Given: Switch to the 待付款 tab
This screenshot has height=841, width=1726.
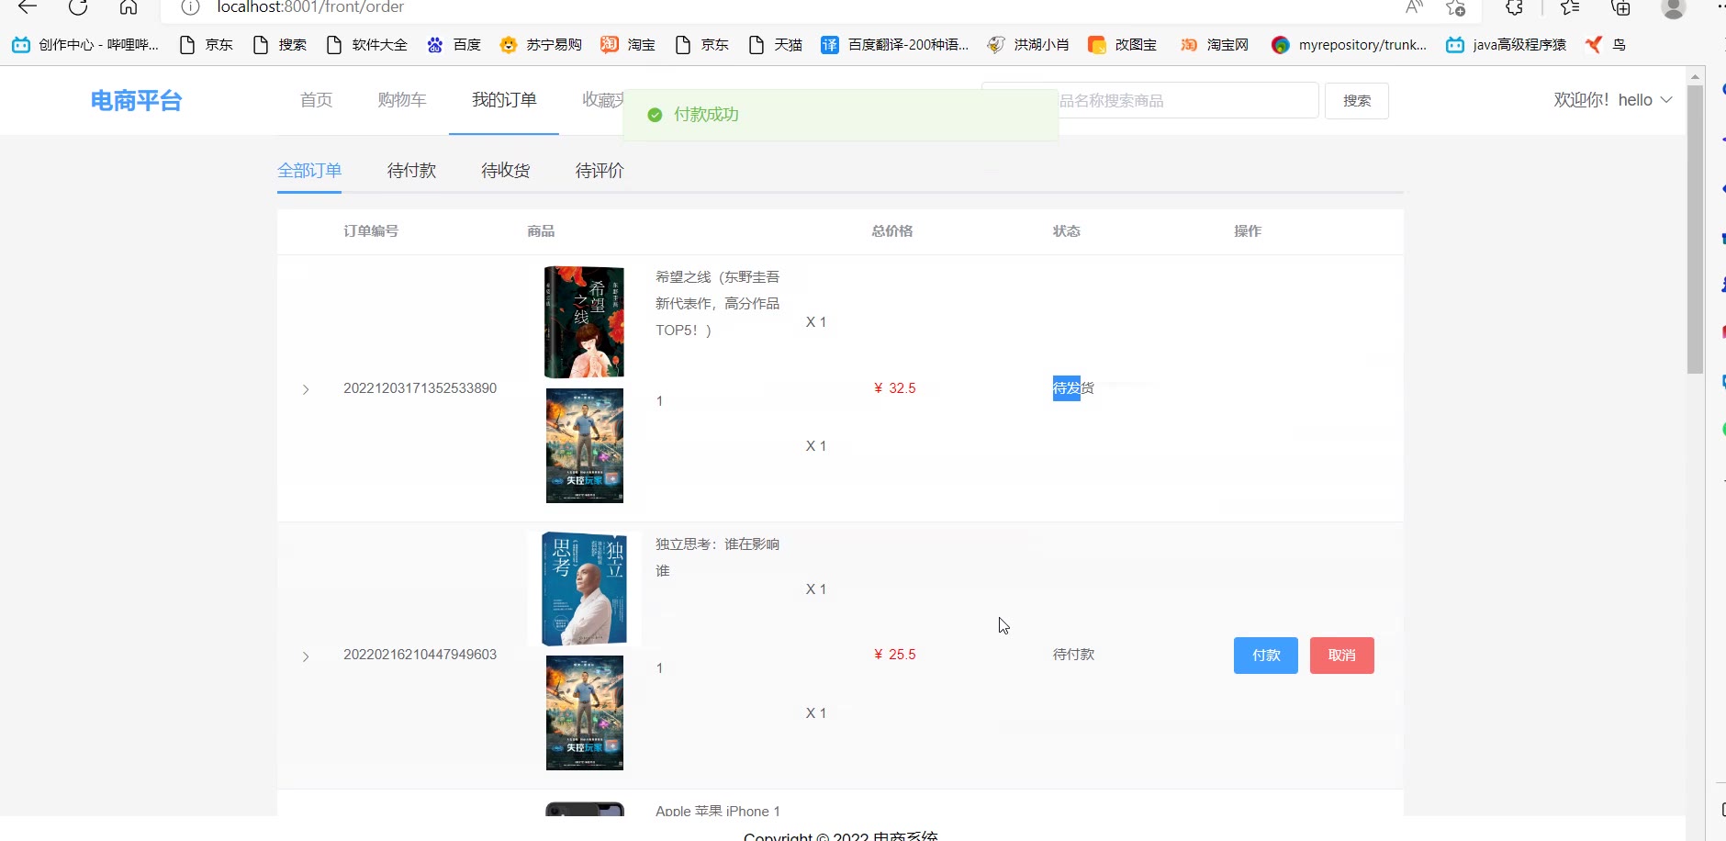Looking at the screenshot, I should (x=411, y=171).
